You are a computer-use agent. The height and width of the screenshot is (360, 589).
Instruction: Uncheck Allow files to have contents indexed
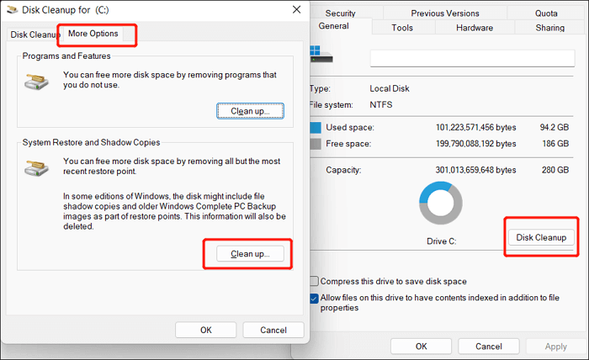[315, 298]
